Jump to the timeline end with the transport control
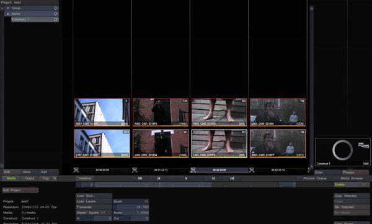 tap(232, 178)
